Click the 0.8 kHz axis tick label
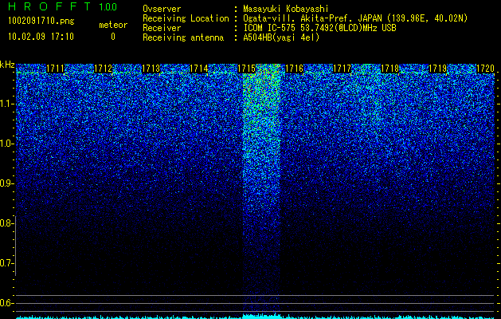 (6, 223)
